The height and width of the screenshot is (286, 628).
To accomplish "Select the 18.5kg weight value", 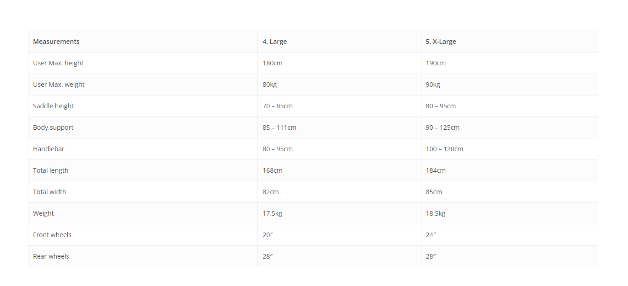I will (436, 213).
